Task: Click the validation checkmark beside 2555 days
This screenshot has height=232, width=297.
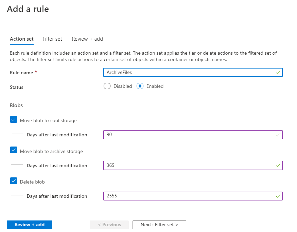Action: [278, 196]
